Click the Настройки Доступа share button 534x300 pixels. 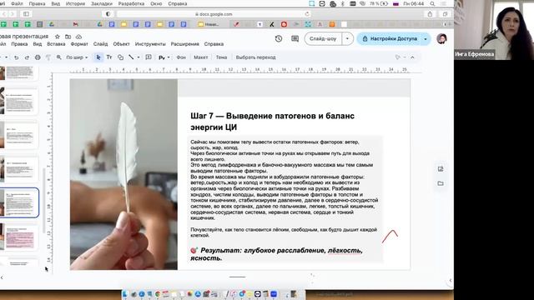tap(390, 39)
